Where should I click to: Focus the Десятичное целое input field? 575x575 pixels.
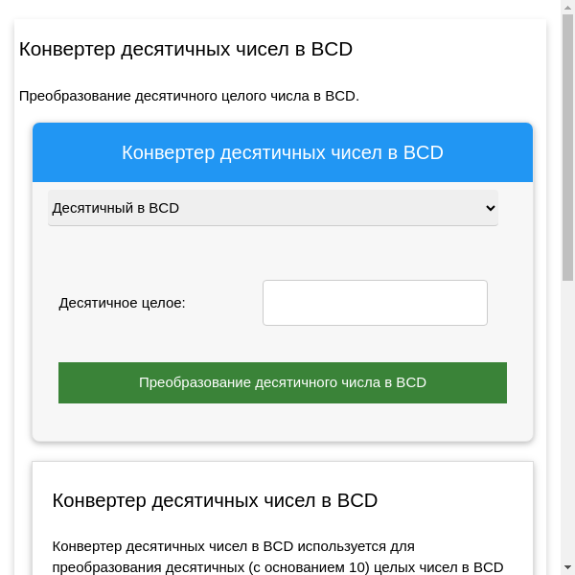[x=375, y=303]
